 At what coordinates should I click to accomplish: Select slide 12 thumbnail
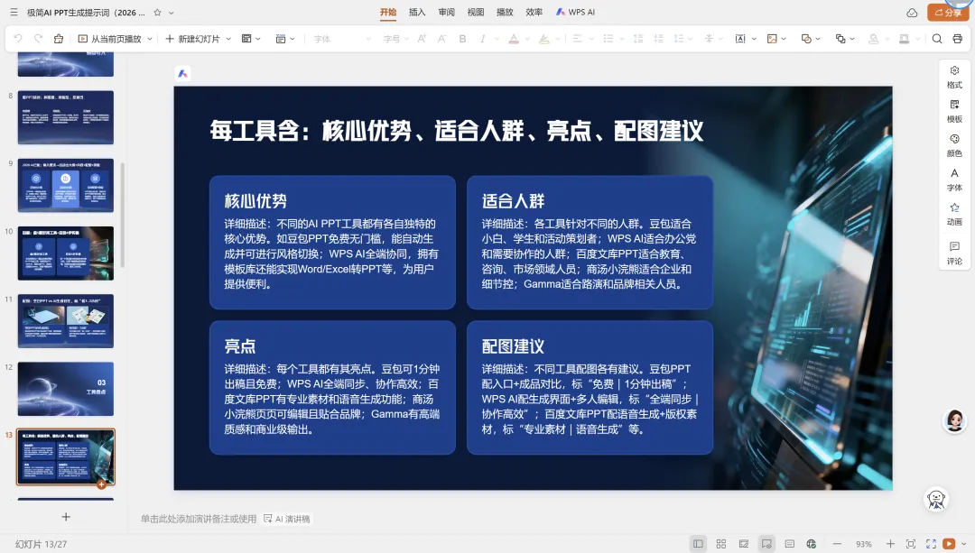(65, 388)
